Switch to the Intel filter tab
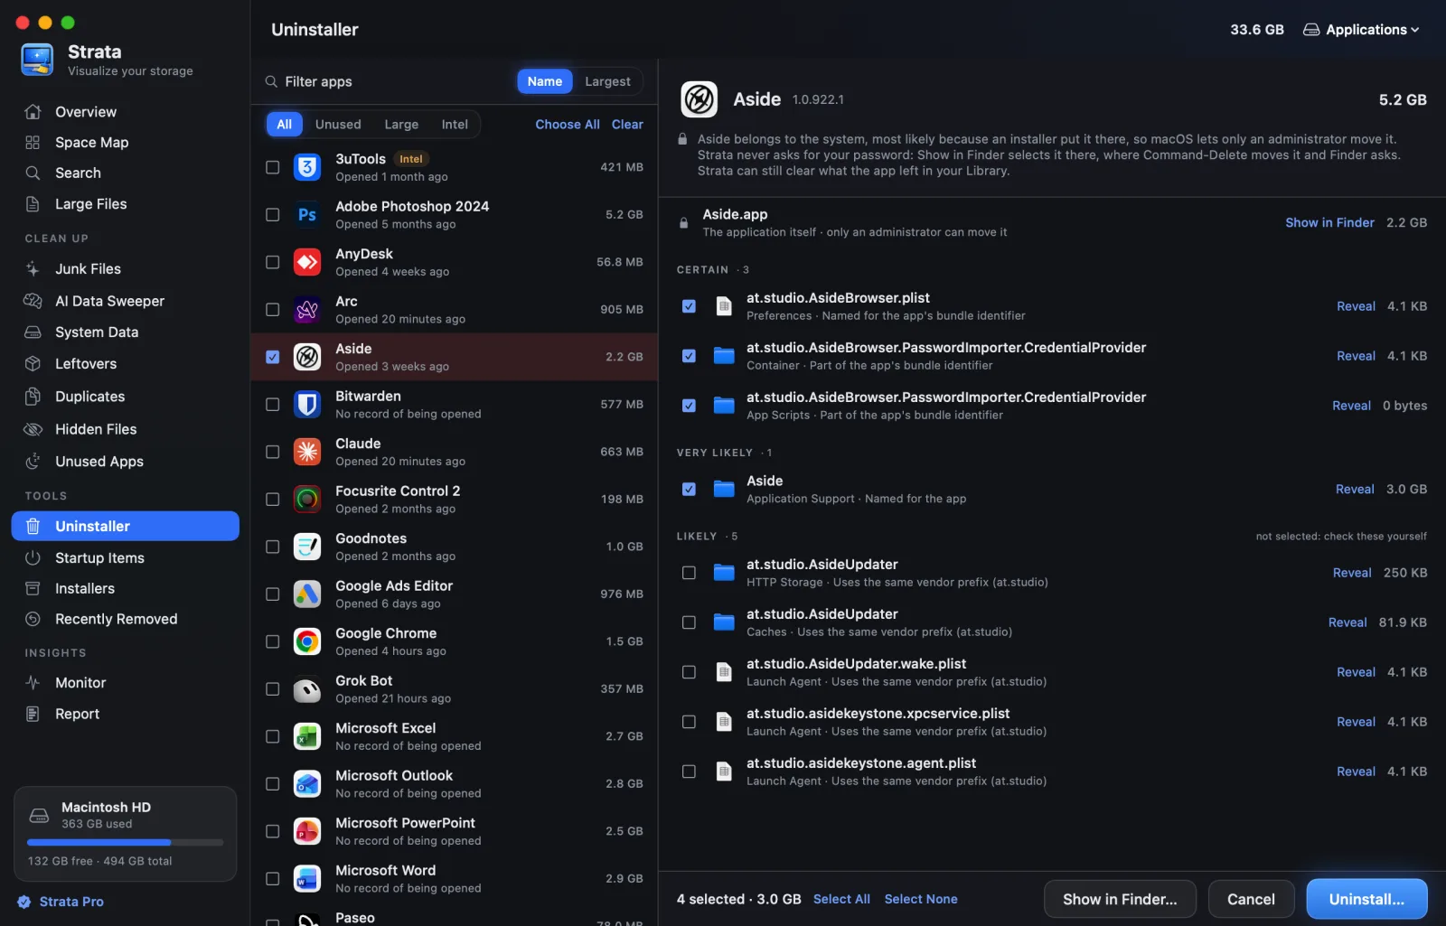The image size is (1446, 926). [455, 125]
